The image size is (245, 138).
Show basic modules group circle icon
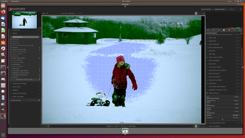[219, 30]
